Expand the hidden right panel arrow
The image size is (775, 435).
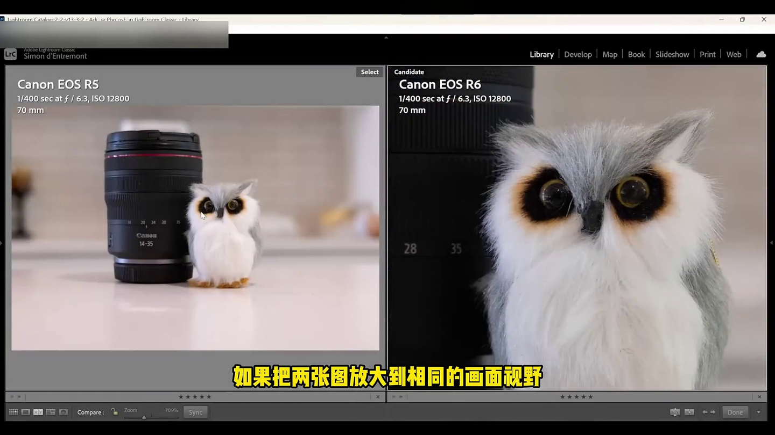[x=772, y=243]
